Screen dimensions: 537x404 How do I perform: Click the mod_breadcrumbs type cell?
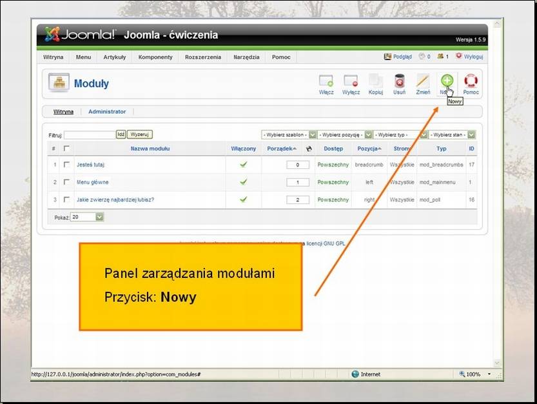[x=441, y=165]
